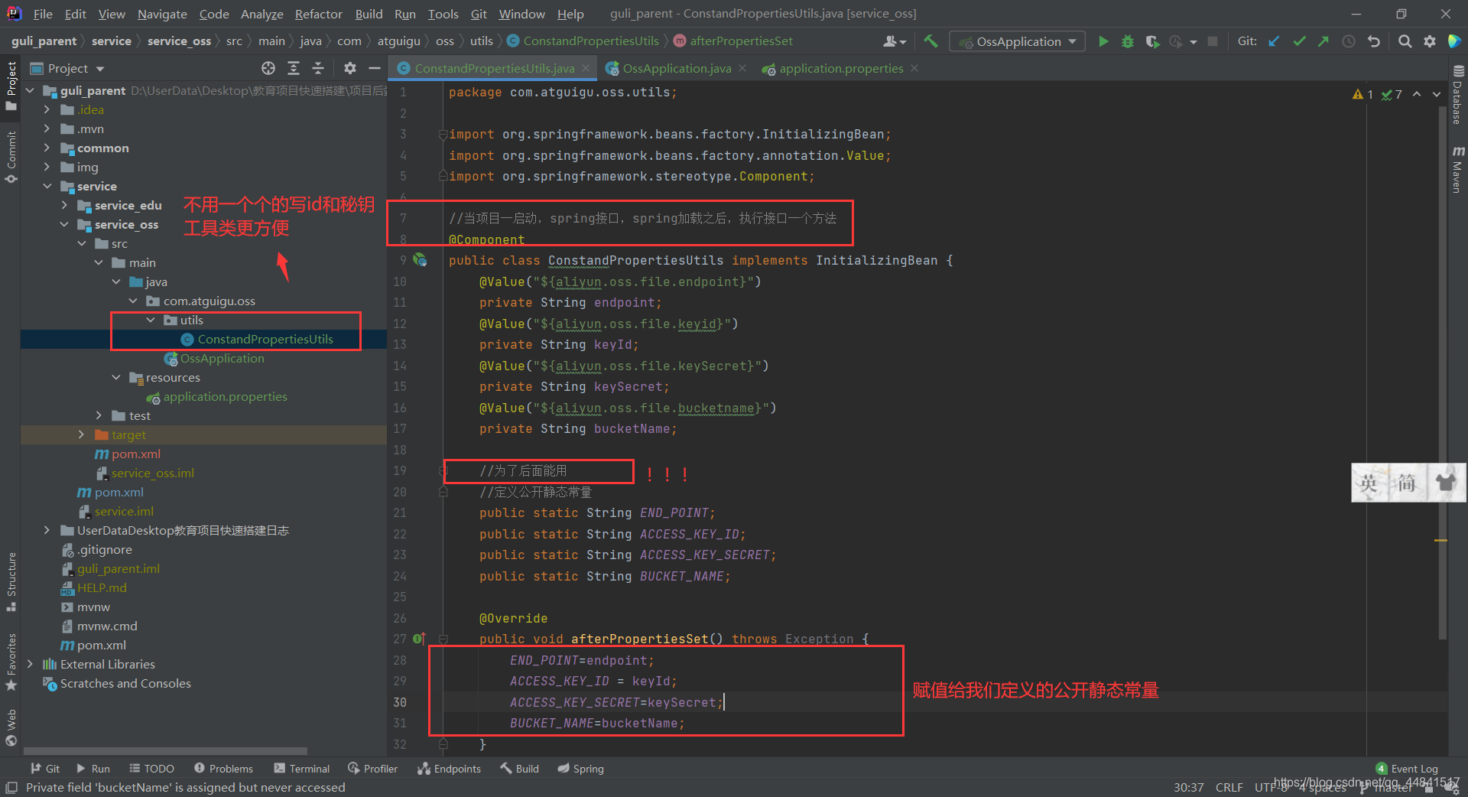Select .gitignore in the project tree
Viewport: 1468px width, 797px height.
tap(104, 549)
